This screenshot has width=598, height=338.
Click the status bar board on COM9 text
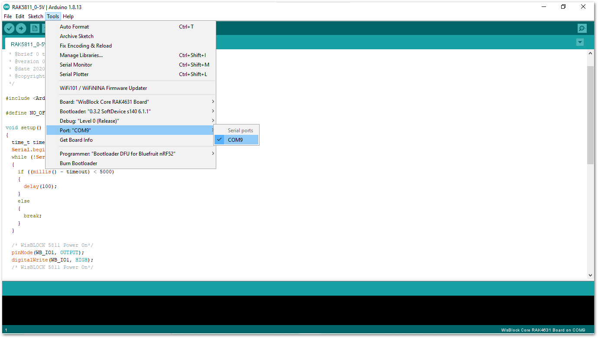click(x=543, y=330)
